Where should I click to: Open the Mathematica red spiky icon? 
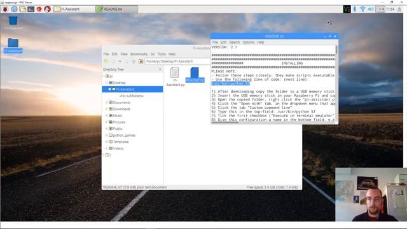point(39,9)
